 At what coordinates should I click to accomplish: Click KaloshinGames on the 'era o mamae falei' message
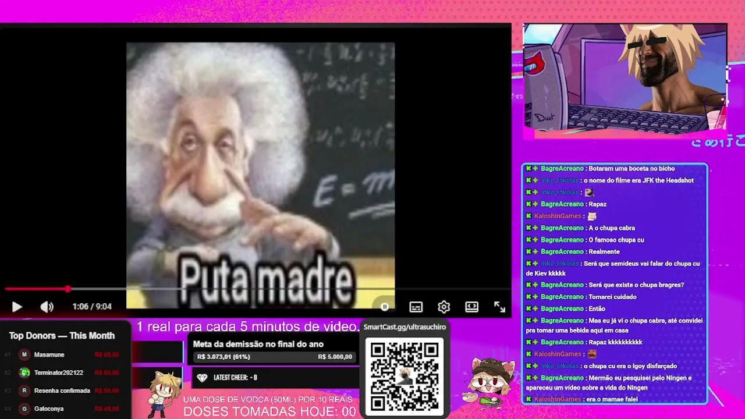click(x=558, y=399)
